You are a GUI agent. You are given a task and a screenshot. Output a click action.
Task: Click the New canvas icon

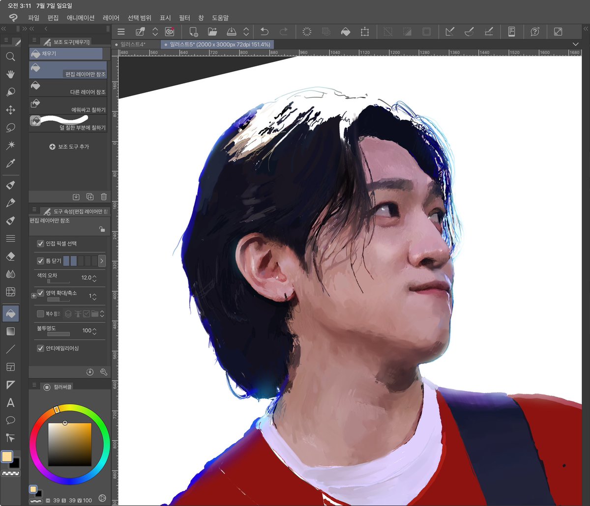pos(193,32)
